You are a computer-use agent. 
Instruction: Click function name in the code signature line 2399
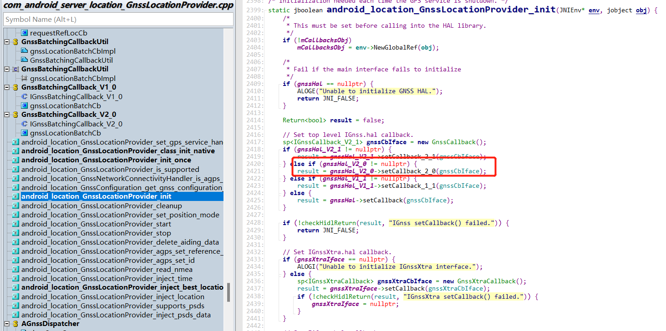(x=441, y=10)
